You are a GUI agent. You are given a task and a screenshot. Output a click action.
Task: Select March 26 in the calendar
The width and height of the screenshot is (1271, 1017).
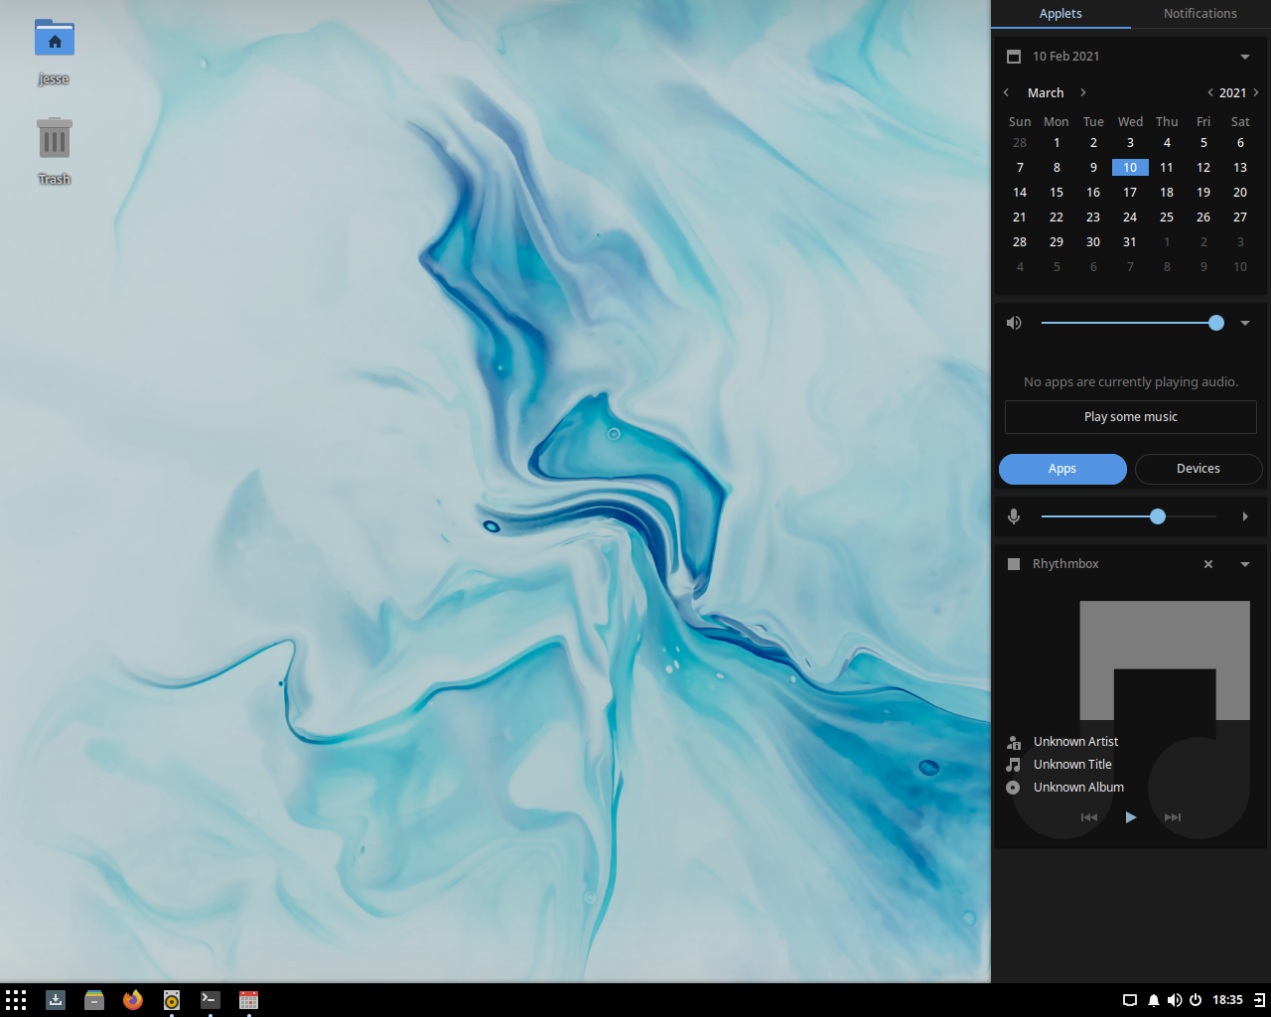(x=1203, y=218)
